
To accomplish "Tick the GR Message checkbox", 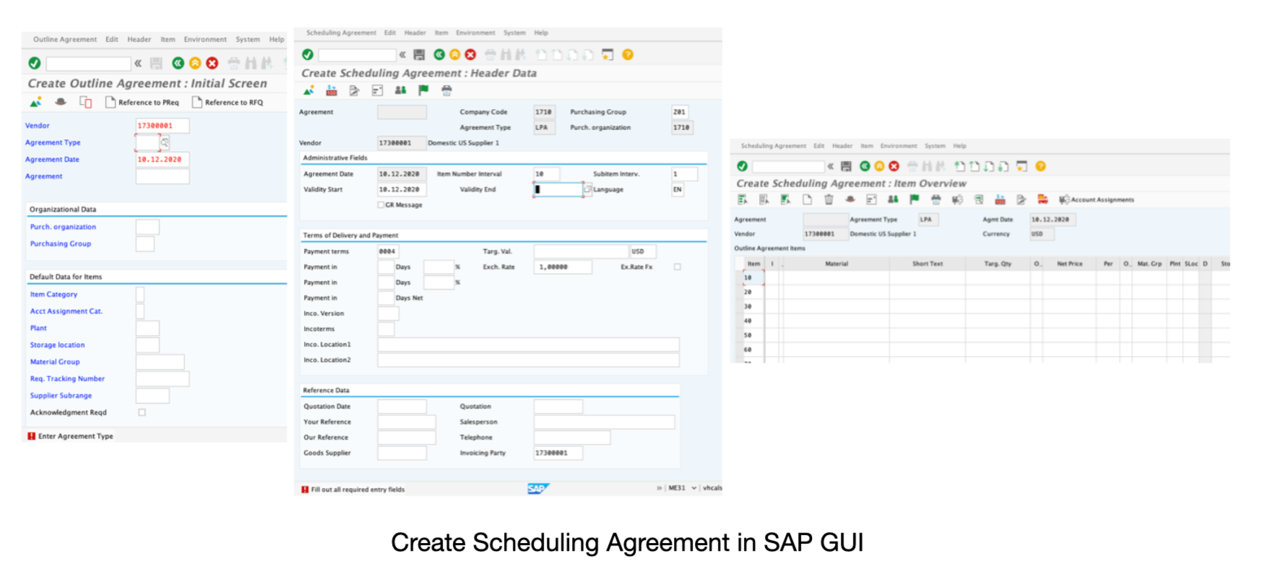I will 381,205.
